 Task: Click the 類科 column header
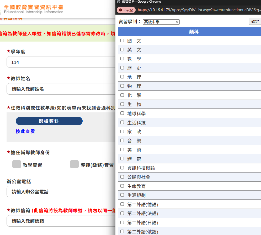point(194,32)
